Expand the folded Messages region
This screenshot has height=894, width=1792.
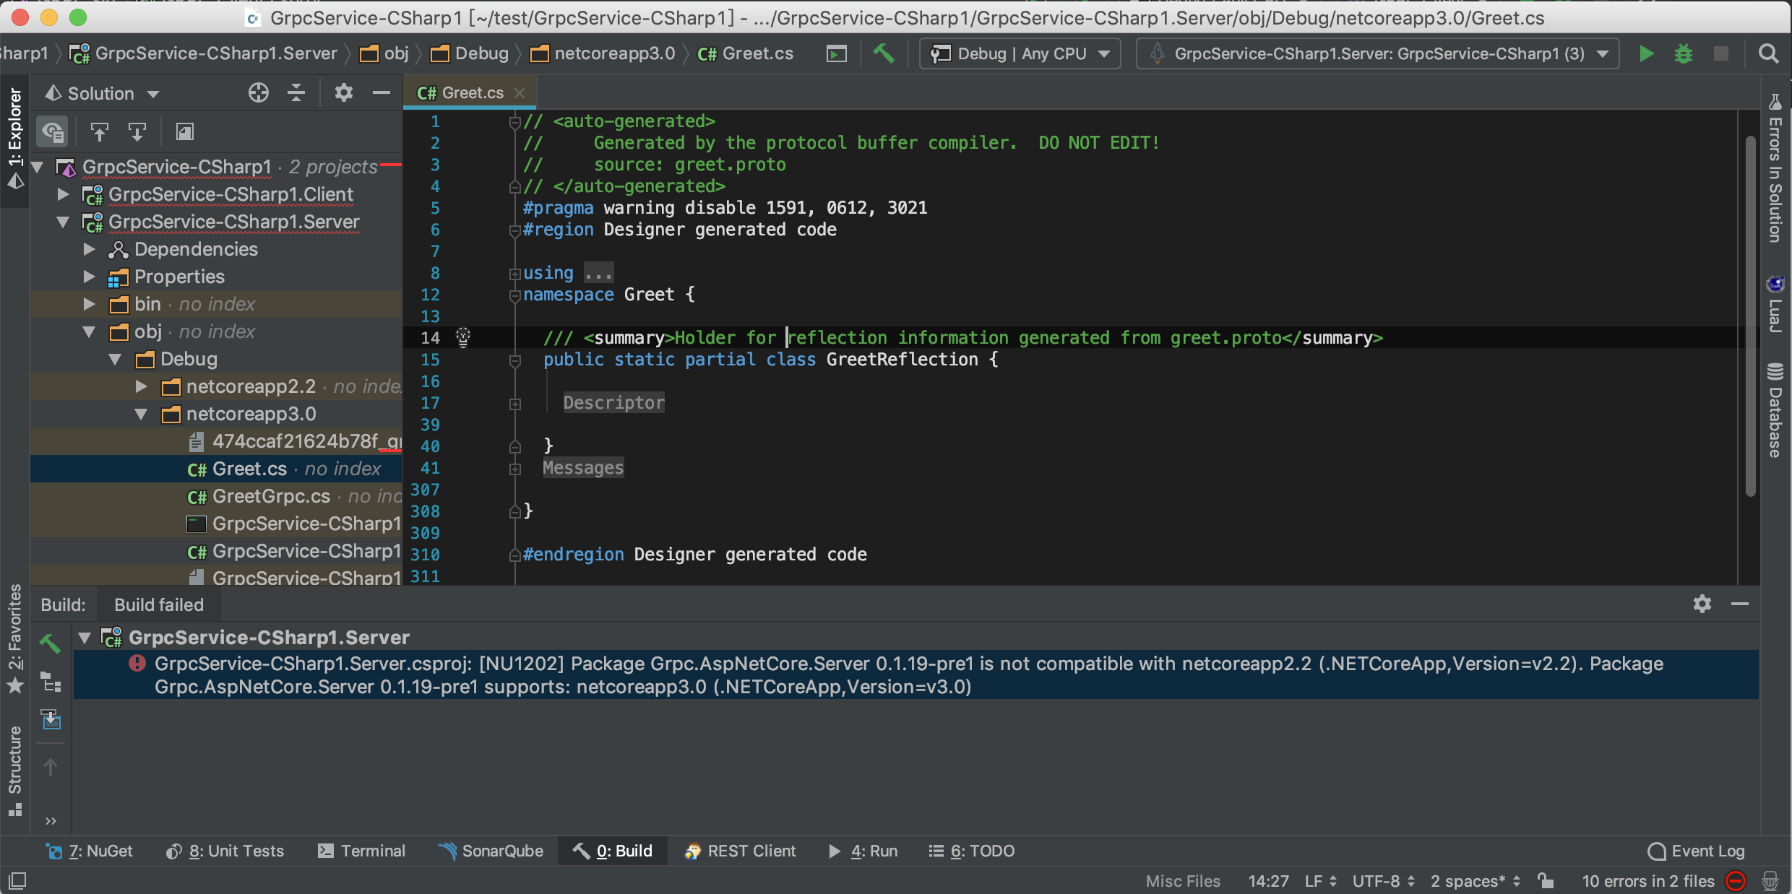[x=515, y=469]
